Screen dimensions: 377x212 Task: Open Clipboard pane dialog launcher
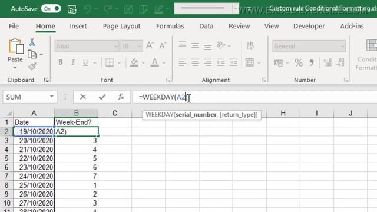tap(46, 80)
